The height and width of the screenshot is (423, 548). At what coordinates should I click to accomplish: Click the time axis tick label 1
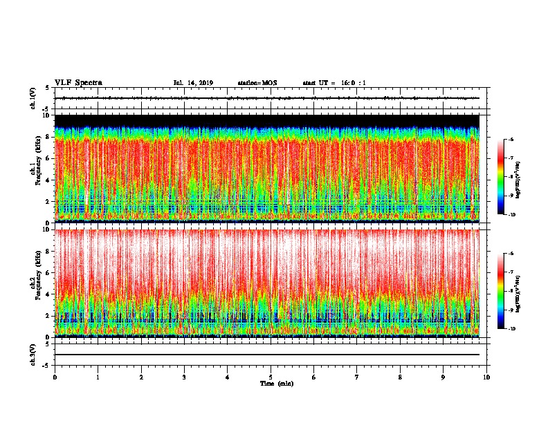pos(98,377)
